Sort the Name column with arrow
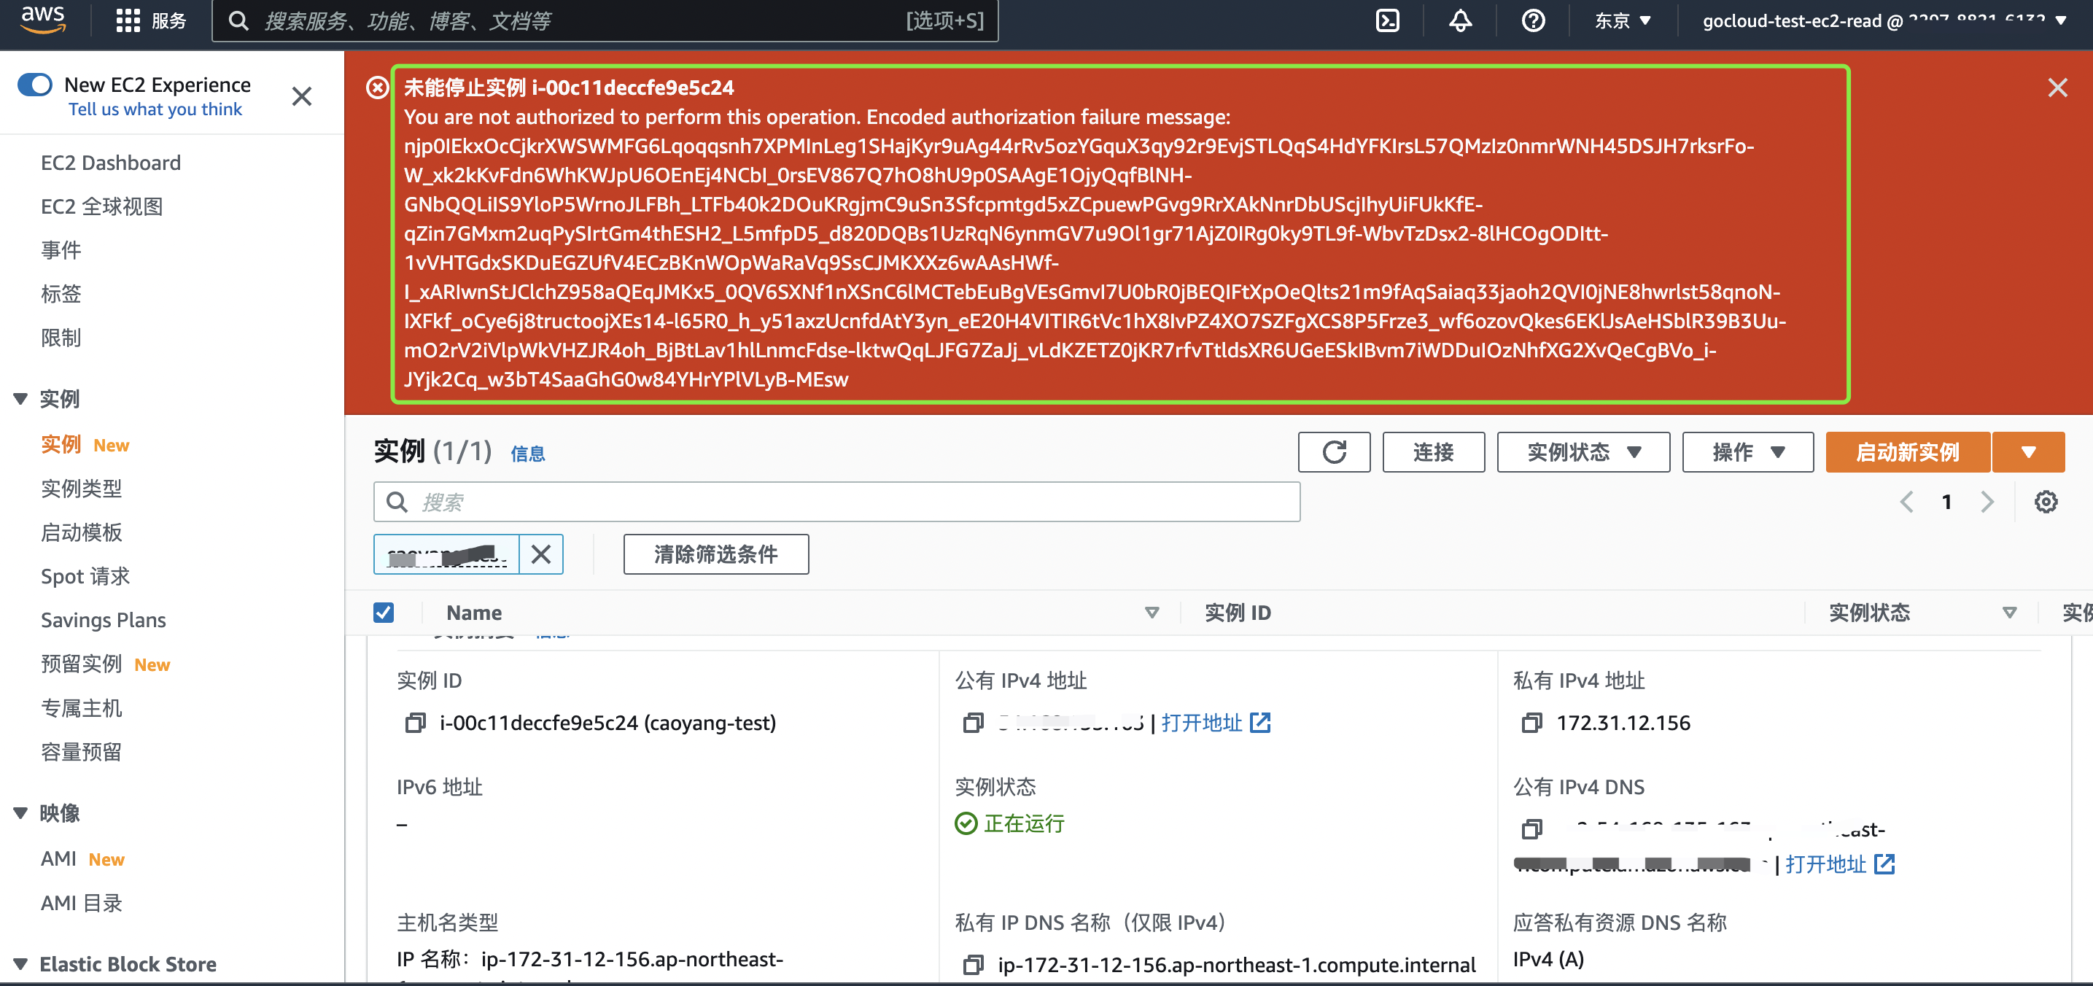The image size is (2093, 986). [x=1152, y=613]
